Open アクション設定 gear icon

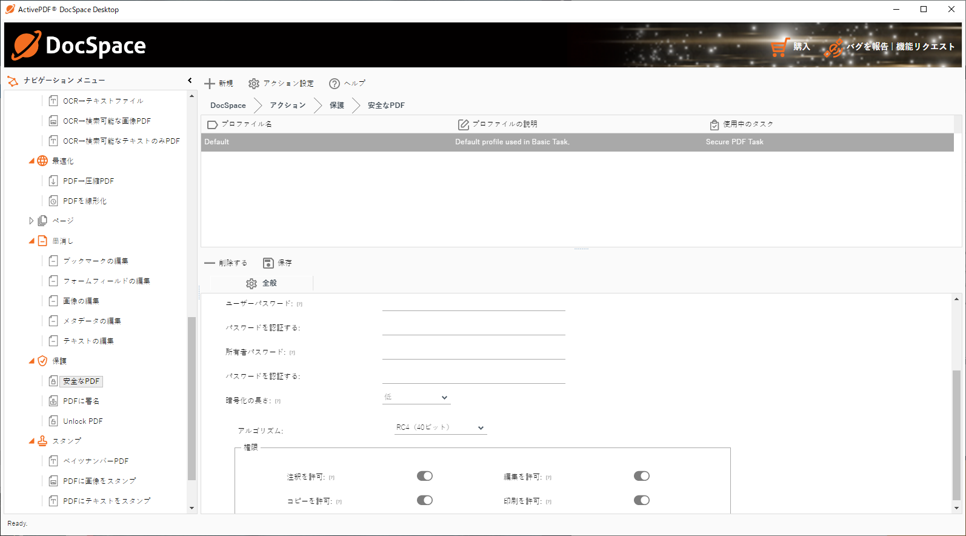point(254,84)
